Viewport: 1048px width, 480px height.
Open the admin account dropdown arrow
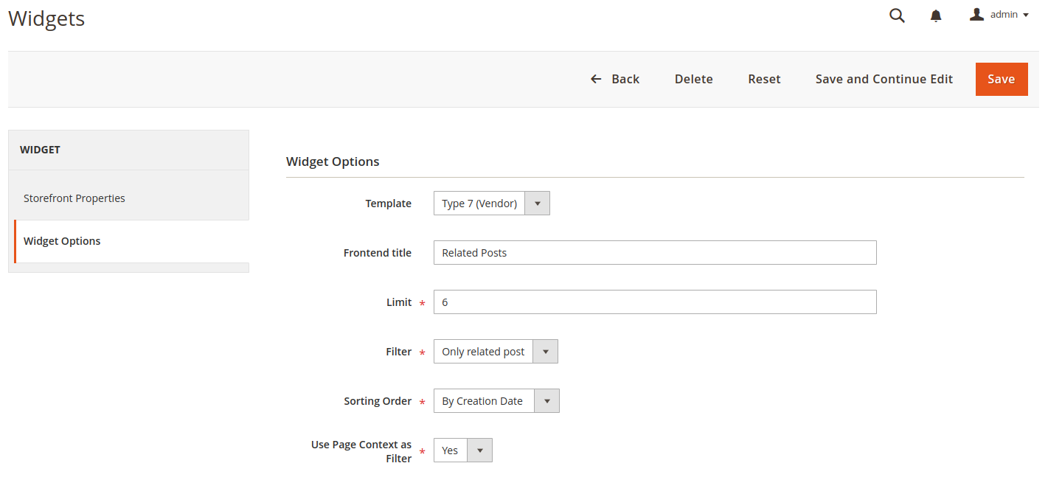(x=1026, y=15)
